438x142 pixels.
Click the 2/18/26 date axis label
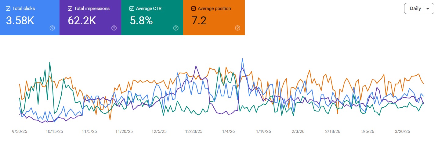pyautogui.click(x=333, y=131)
